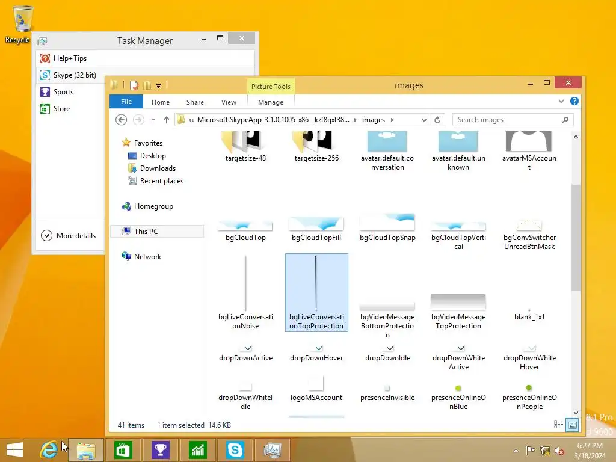
Task: Click Microsoft.SkypeApp breadcrumb in address bar
Action: click(273, 120)
